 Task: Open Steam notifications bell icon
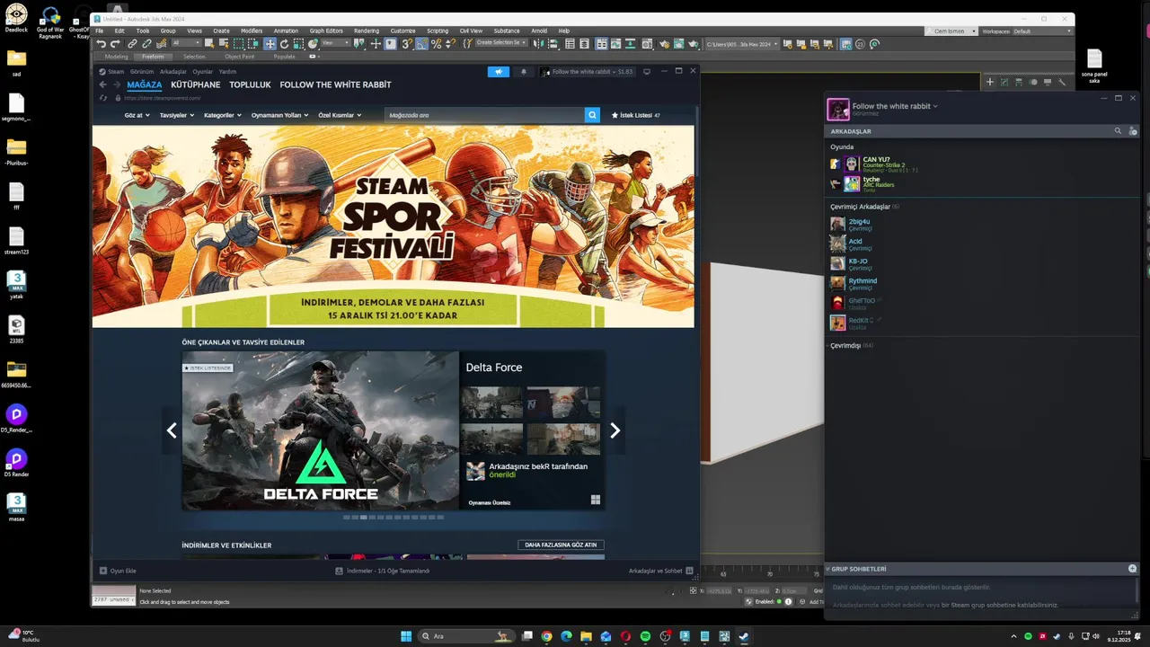coord(524,72)
